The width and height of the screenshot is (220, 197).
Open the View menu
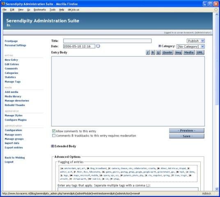(21, 10)
